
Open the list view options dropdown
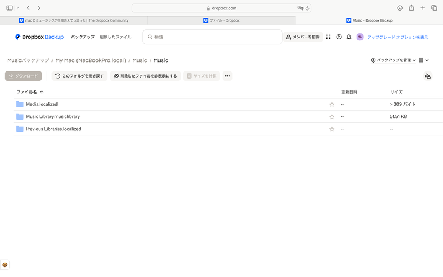click(x=424, y=60)
